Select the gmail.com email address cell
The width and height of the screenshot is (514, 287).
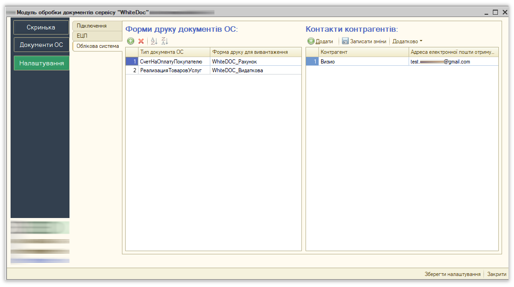pyautogui.click(x=453, y=62)
